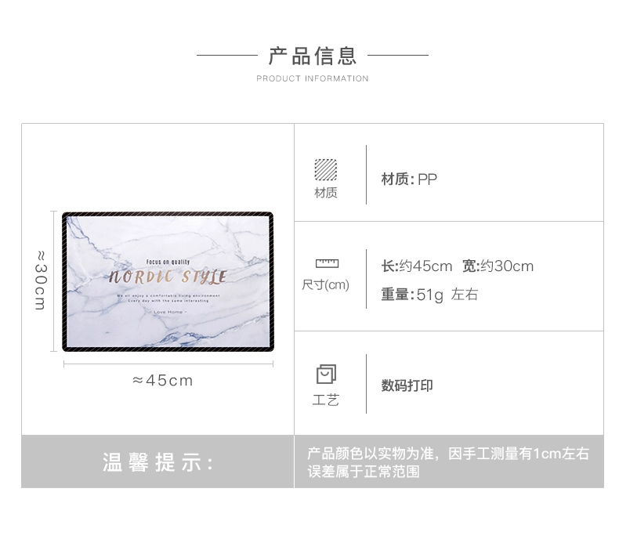Click the product color disclaimer notice text
Screen dimensions: 619x550
coord(448,462)
